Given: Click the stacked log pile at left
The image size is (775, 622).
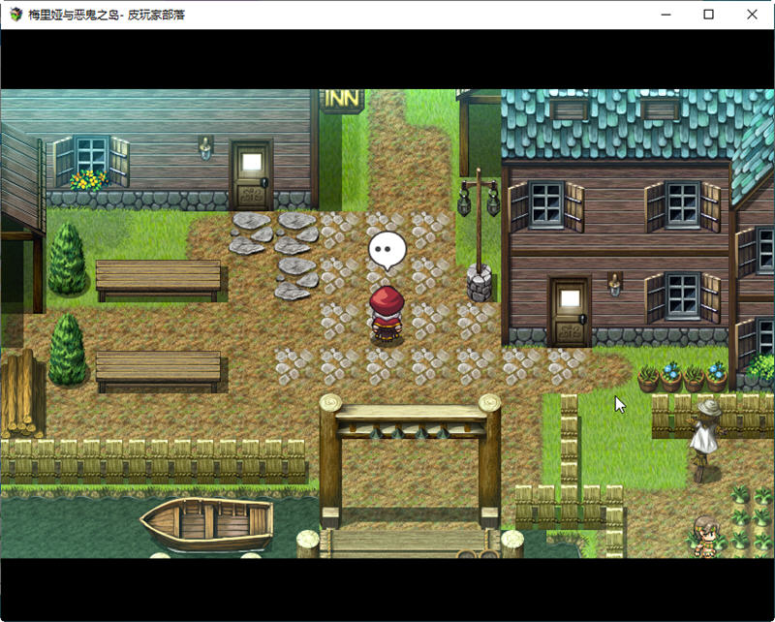Looking at the screenshot, I should [19, 392].
